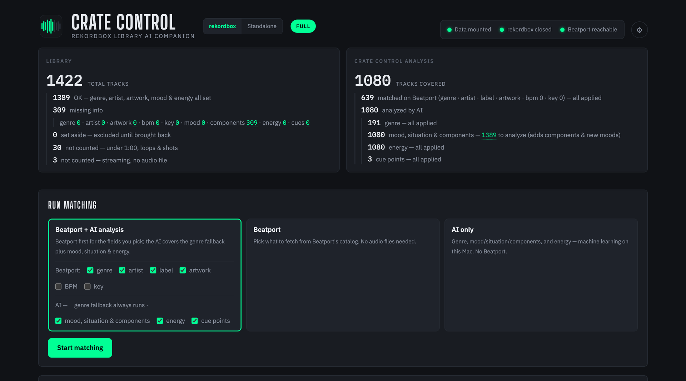Enable the key checkbox

tap(87, 286)
